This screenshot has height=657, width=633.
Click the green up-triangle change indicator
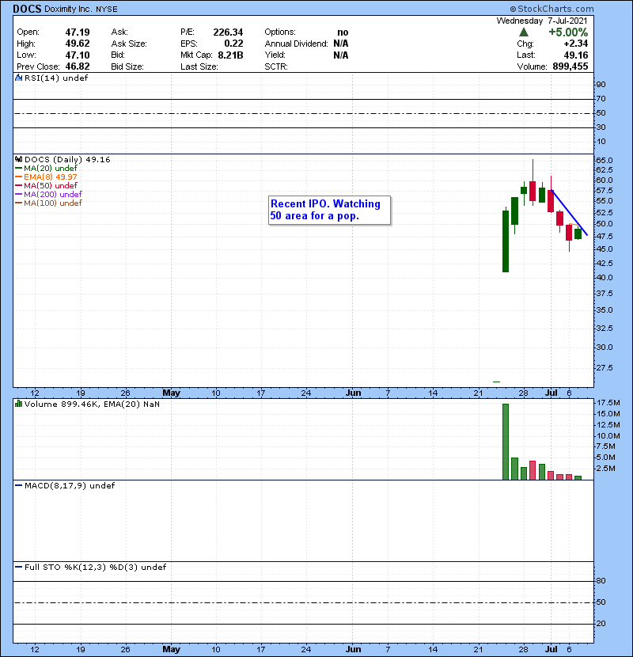[524, 32]
